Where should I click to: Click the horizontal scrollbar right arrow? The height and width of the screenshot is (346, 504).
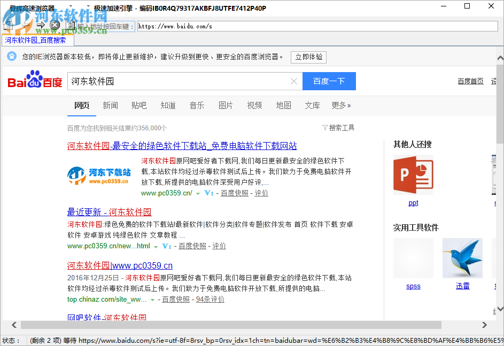pos(484,325)
